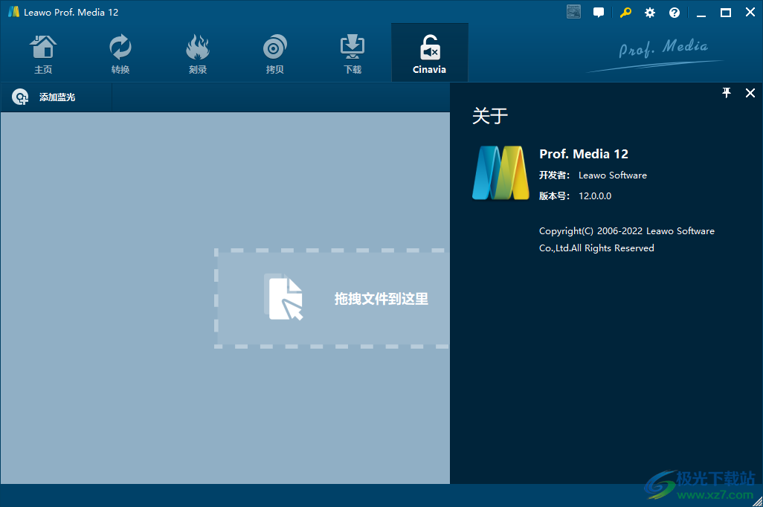
Task: Go to the 拷贝 copy tab
Action: 275,54
